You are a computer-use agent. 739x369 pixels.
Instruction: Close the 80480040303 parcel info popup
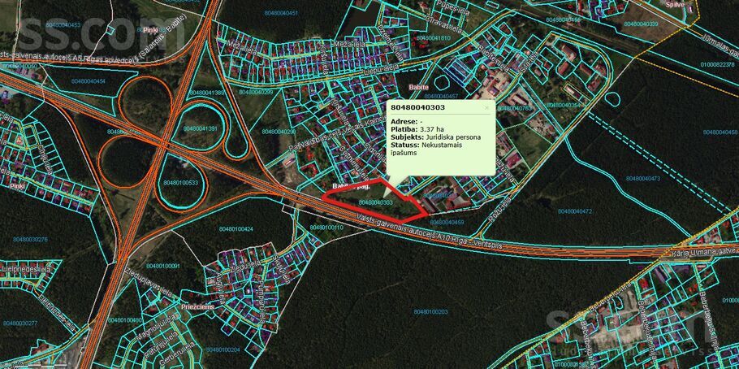pos(486,107)
